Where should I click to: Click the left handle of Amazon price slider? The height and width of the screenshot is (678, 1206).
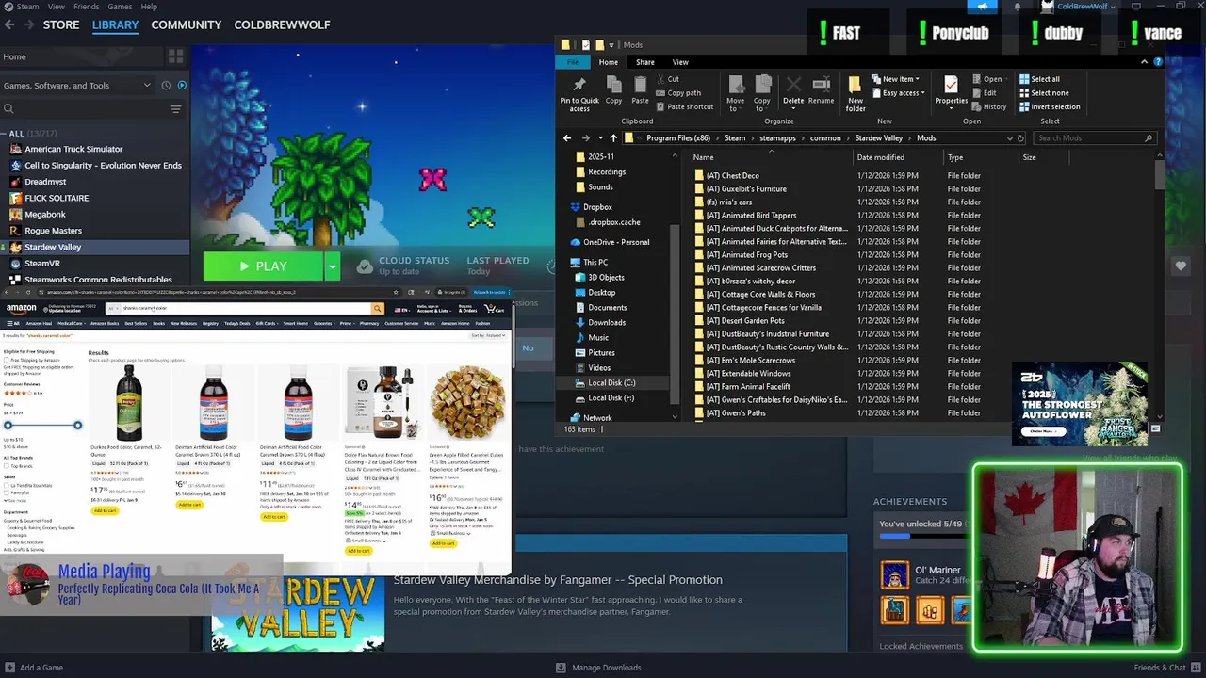pyautogui.click(x=8, y=425)
